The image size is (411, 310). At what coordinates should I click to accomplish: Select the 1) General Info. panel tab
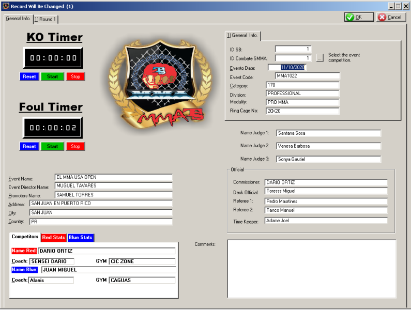(x=242, y=35)
